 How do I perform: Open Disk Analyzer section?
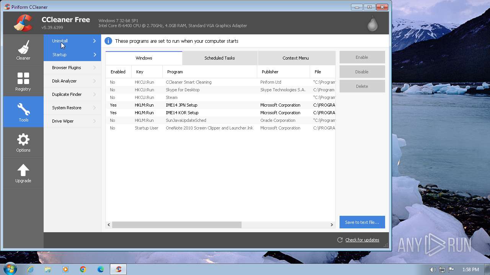tap(72, 81)
